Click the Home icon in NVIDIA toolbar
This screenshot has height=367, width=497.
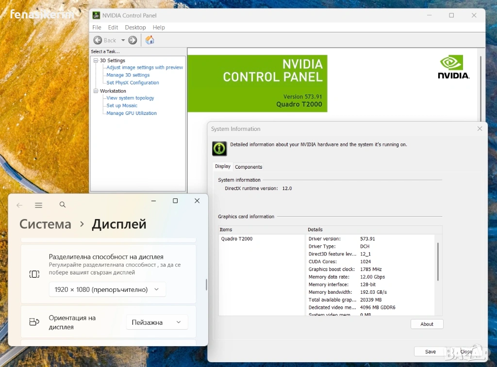click(150, 40)
